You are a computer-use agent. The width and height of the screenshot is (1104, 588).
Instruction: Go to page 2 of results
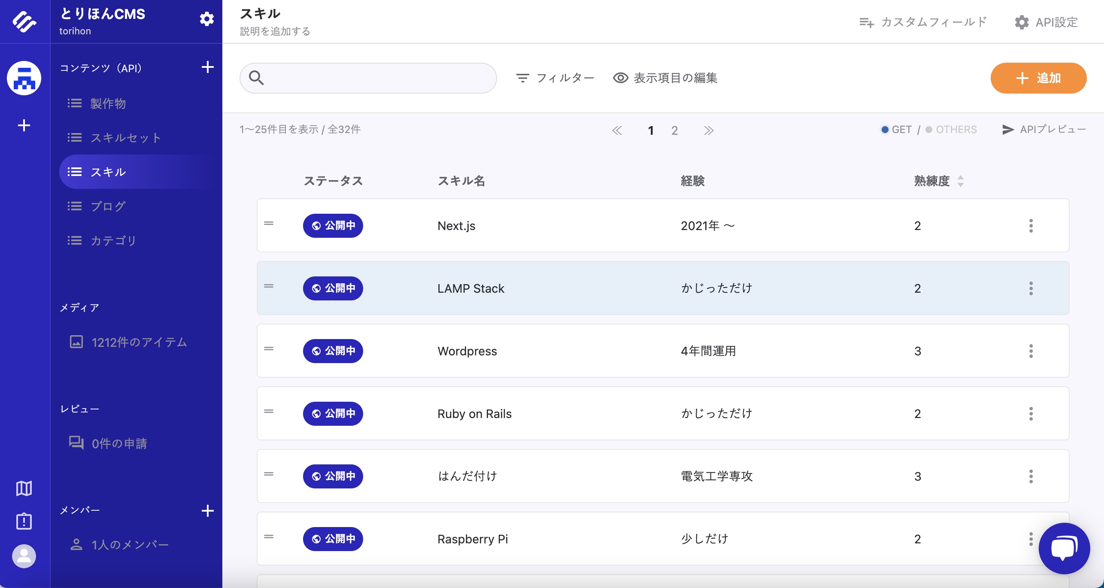(674, 130)
